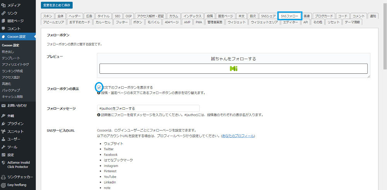This screenshot has height=190, width=387.
Task: Open アフィリエイトタグ submenu item
Action: tap(15, 64)
